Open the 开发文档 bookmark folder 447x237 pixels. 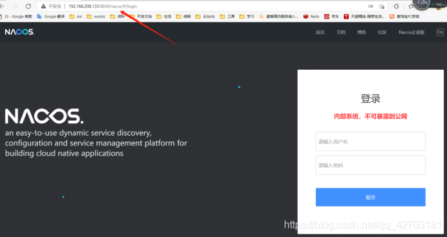(141, 17)
